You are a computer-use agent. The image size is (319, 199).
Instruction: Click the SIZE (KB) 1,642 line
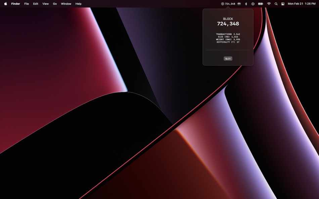point(228,37)
